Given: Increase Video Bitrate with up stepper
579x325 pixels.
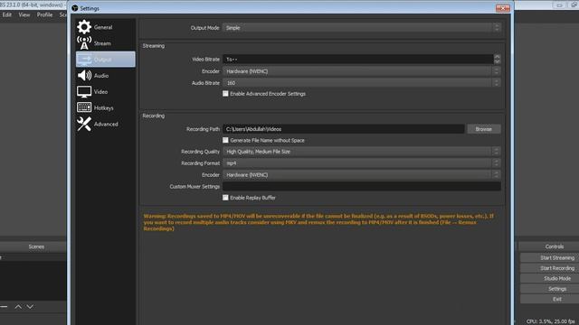Looking at the screenshot, I should click(497, 57).
